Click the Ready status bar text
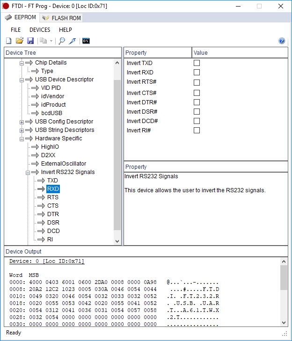 coord(14,333)
